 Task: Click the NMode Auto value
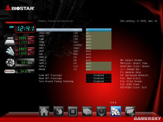click(99, 69)
